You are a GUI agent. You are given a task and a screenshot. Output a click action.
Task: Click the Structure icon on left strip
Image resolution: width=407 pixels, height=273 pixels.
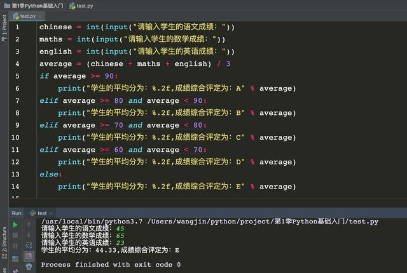pos(4,256)
